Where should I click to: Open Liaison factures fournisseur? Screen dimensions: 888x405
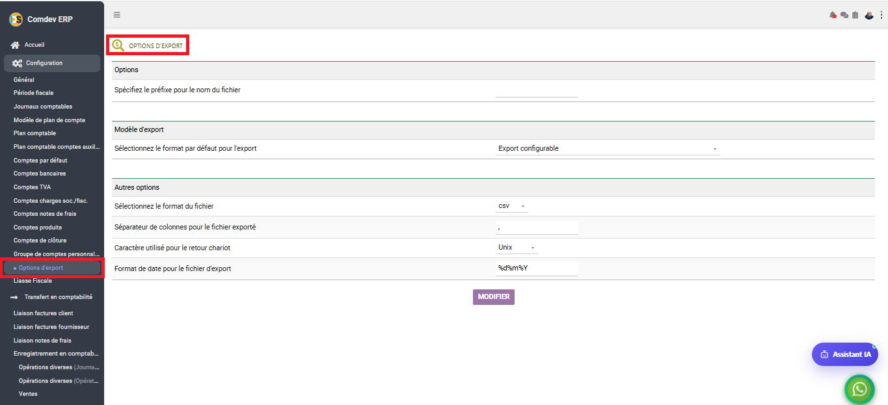tap(51, 327)
